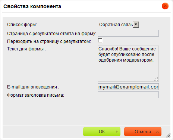This screenshot has width=173, height=140.
Task: Click the Формат заголовка письма label
Action: pyautogui.click(x=35, y=95)
